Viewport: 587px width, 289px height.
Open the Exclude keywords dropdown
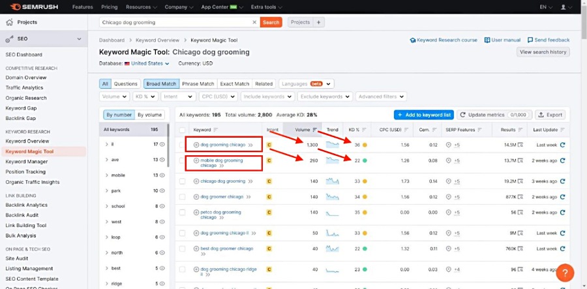coord(325,97)
